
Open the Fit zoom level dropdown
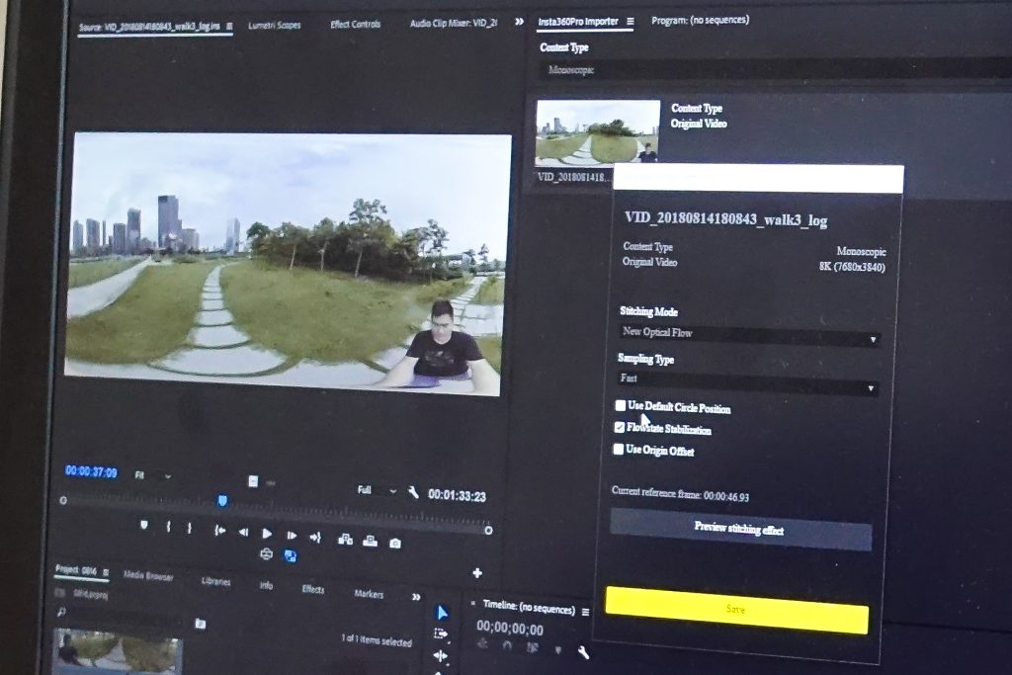coord(153,475)
